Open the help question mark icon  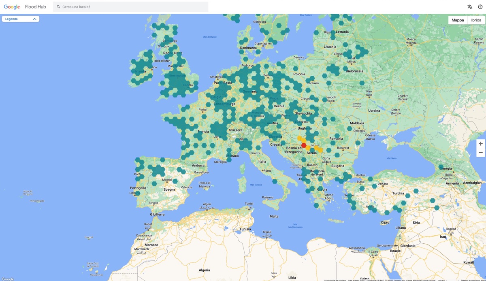point(480,7)
